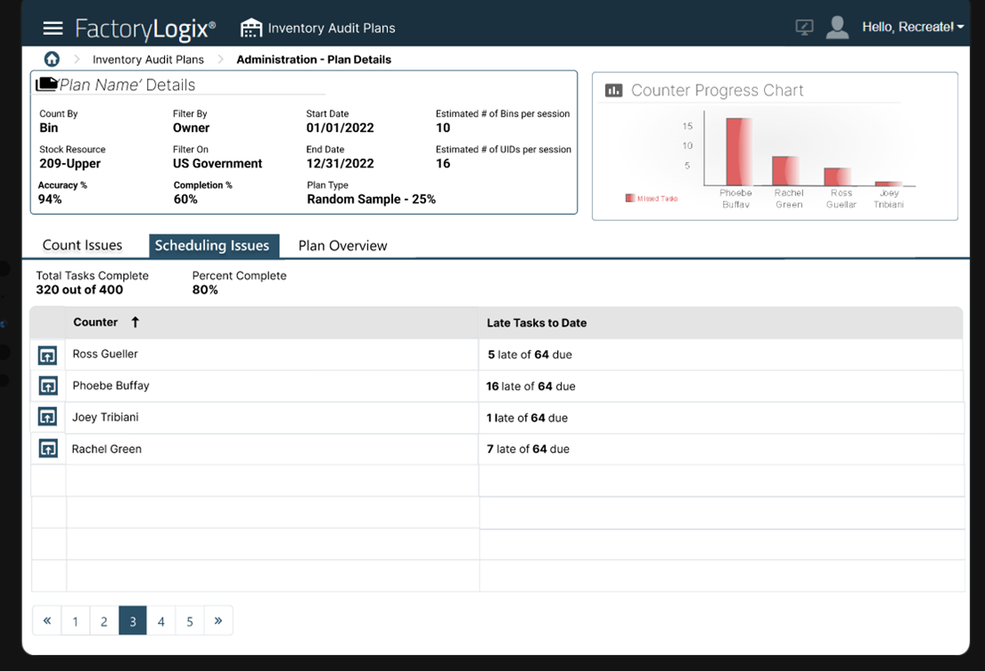Click the home icon in breadcrumb
Screen dimensions: 985x671
(x=52, y=59)
